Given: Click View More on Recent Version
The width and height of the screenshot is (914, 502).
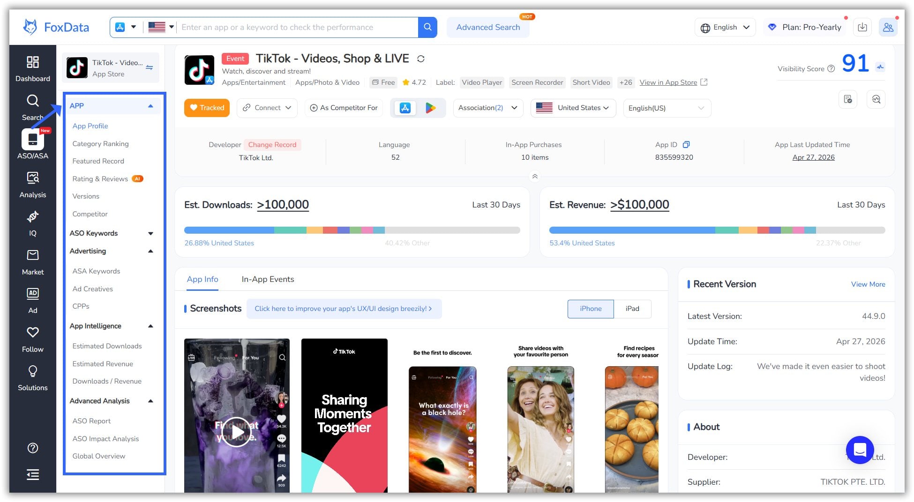Looking at the screenshot, I should pyautogui.click(x=868, y=284).
